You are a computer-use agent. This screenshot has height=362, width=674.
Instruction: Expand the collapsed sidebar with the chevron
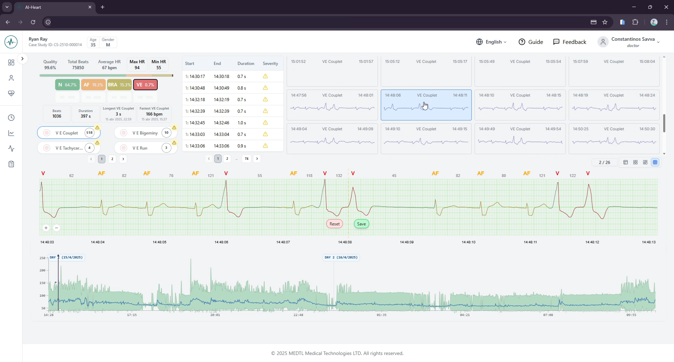[x=22, y=58]
